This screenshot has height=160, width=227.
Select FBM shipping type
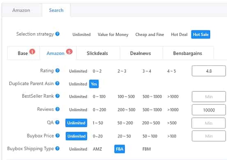coord(147,149)
